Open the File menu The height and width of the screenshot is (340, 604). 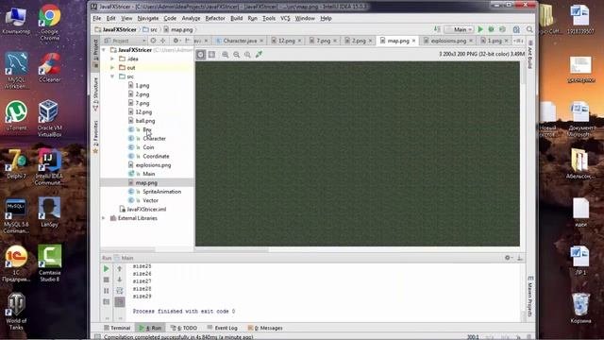[96, 18]
